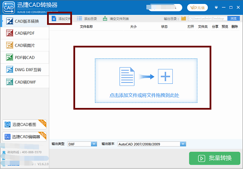Image resolution: width=243 pixels, height=169 pixels.
Task: Choose CAD转图片 conversion option
Action: pos(25,45)
